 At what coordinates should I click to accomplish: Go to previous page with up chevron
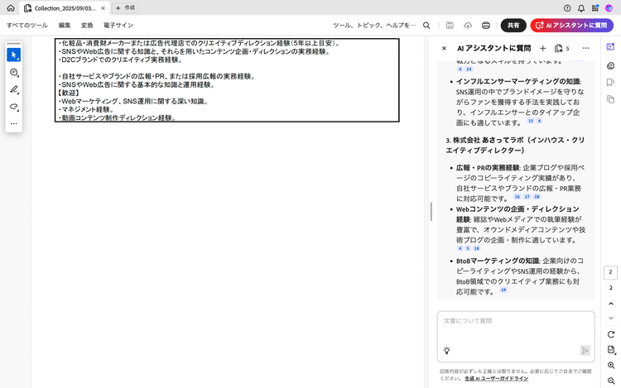click(x=611, y=304)
